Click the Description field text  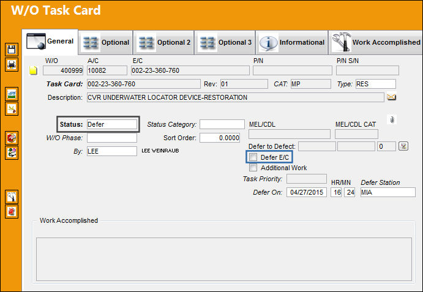click(x=235, y=97)
